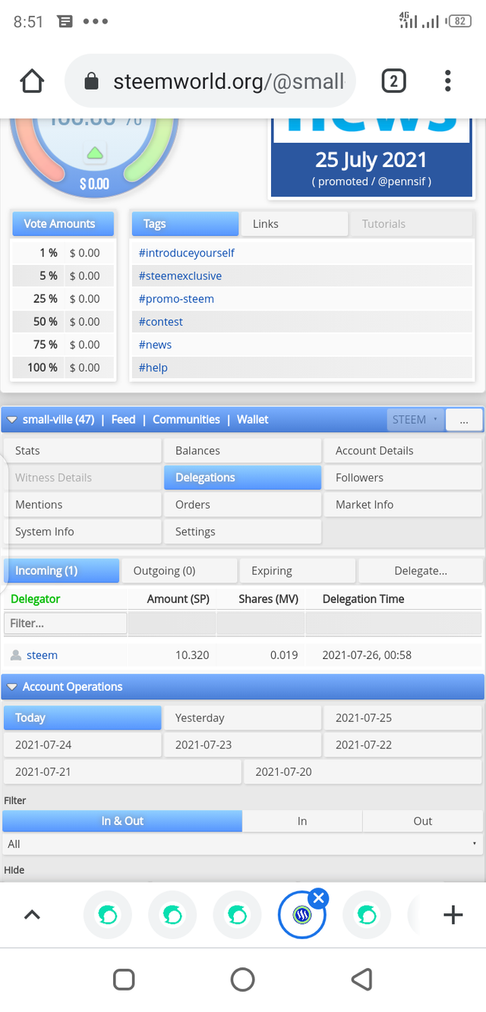This screenshot has width=486, height=1012.
Task: Open the #news tag
Action: pyautogui.click(x=155, y=345)
